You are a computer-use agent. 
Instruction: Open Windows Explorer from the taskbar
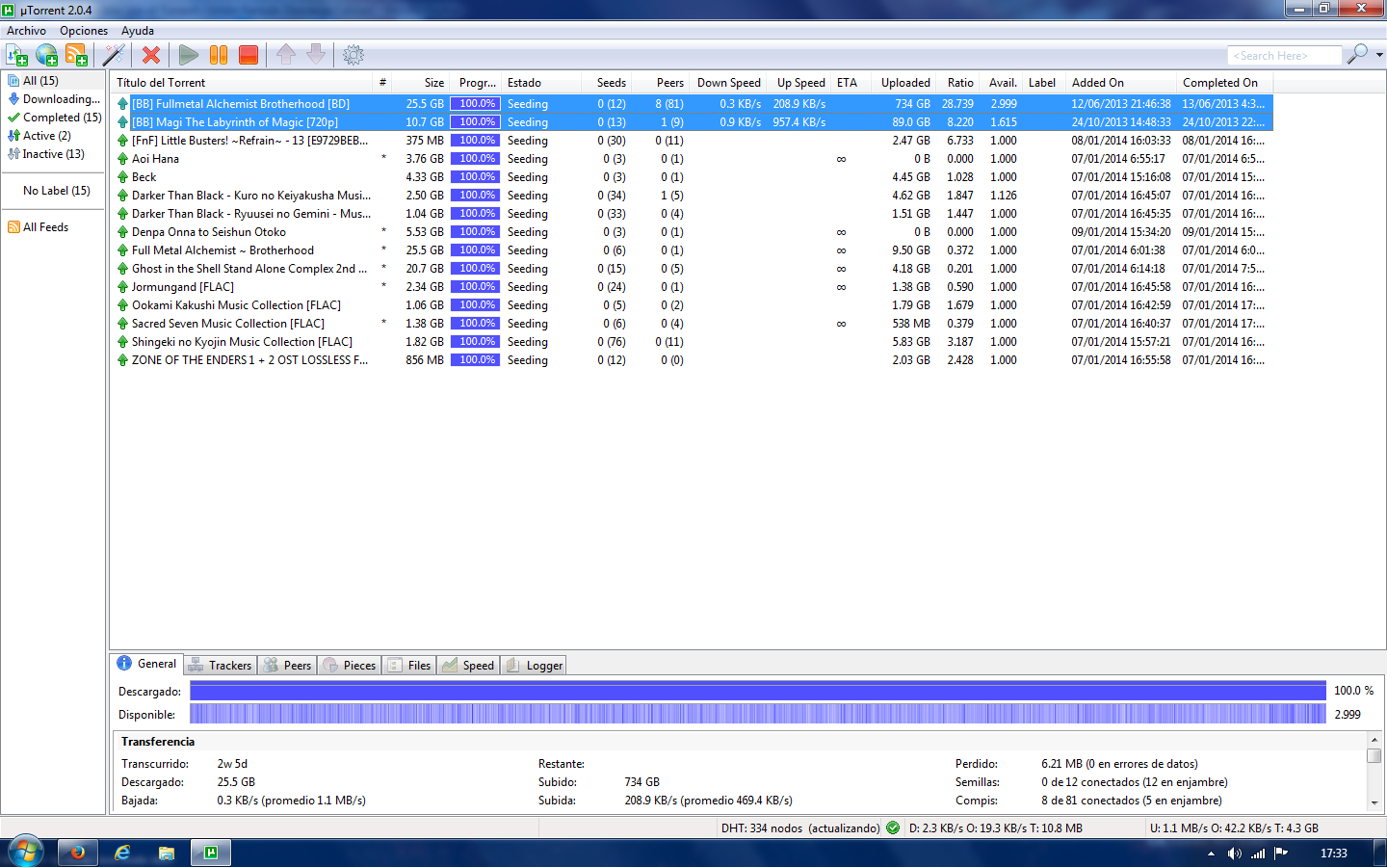(167, 853)
